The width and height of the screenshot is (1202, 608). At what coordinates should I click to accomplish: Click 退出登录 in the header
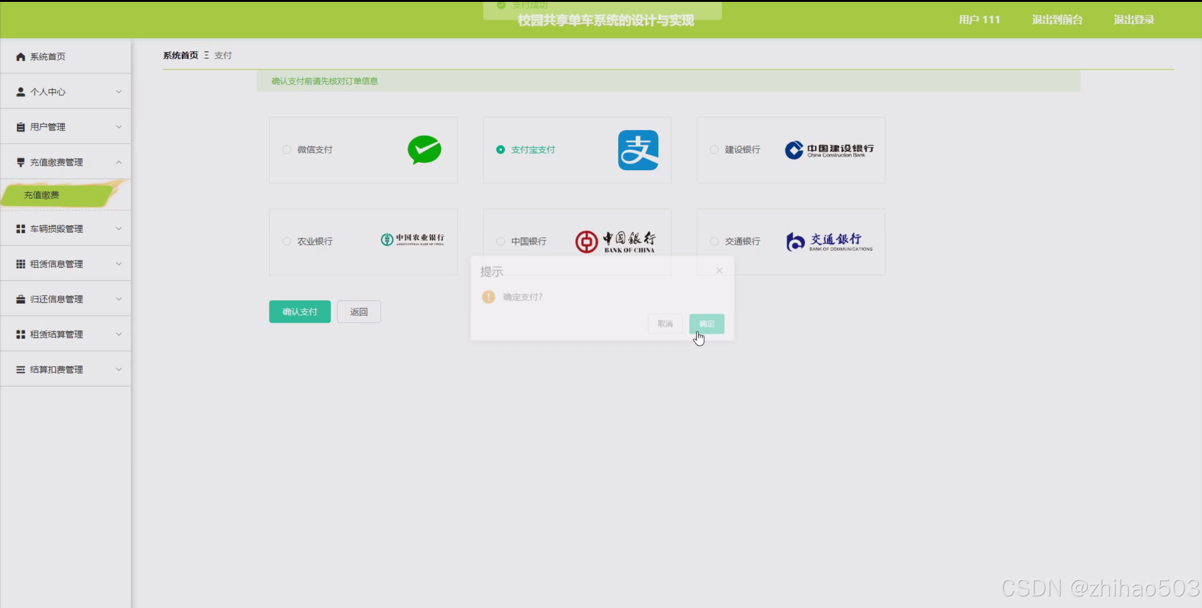(1133, 20)
